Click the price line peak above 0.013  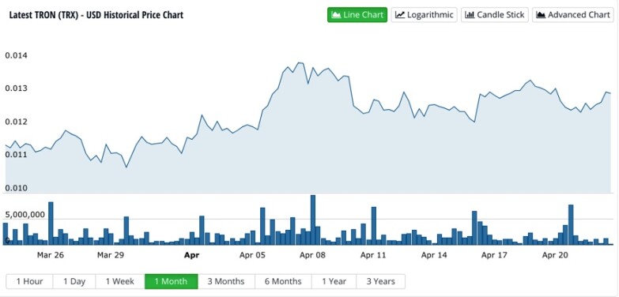[x=300, y=62]
